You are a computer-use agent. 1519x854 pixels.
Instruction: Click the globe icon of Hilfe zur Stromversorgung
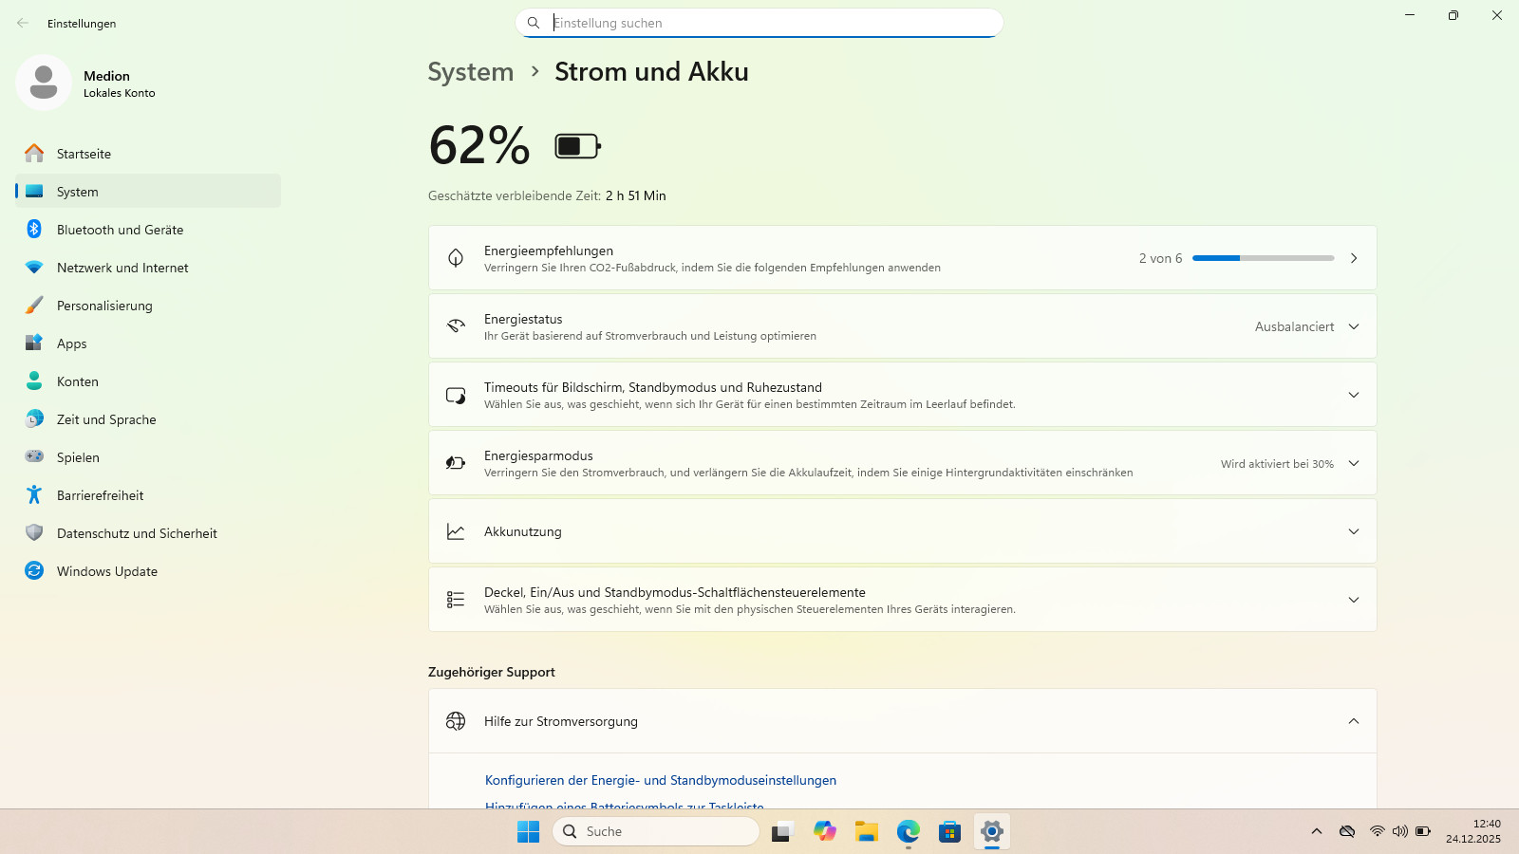[456, 721]
